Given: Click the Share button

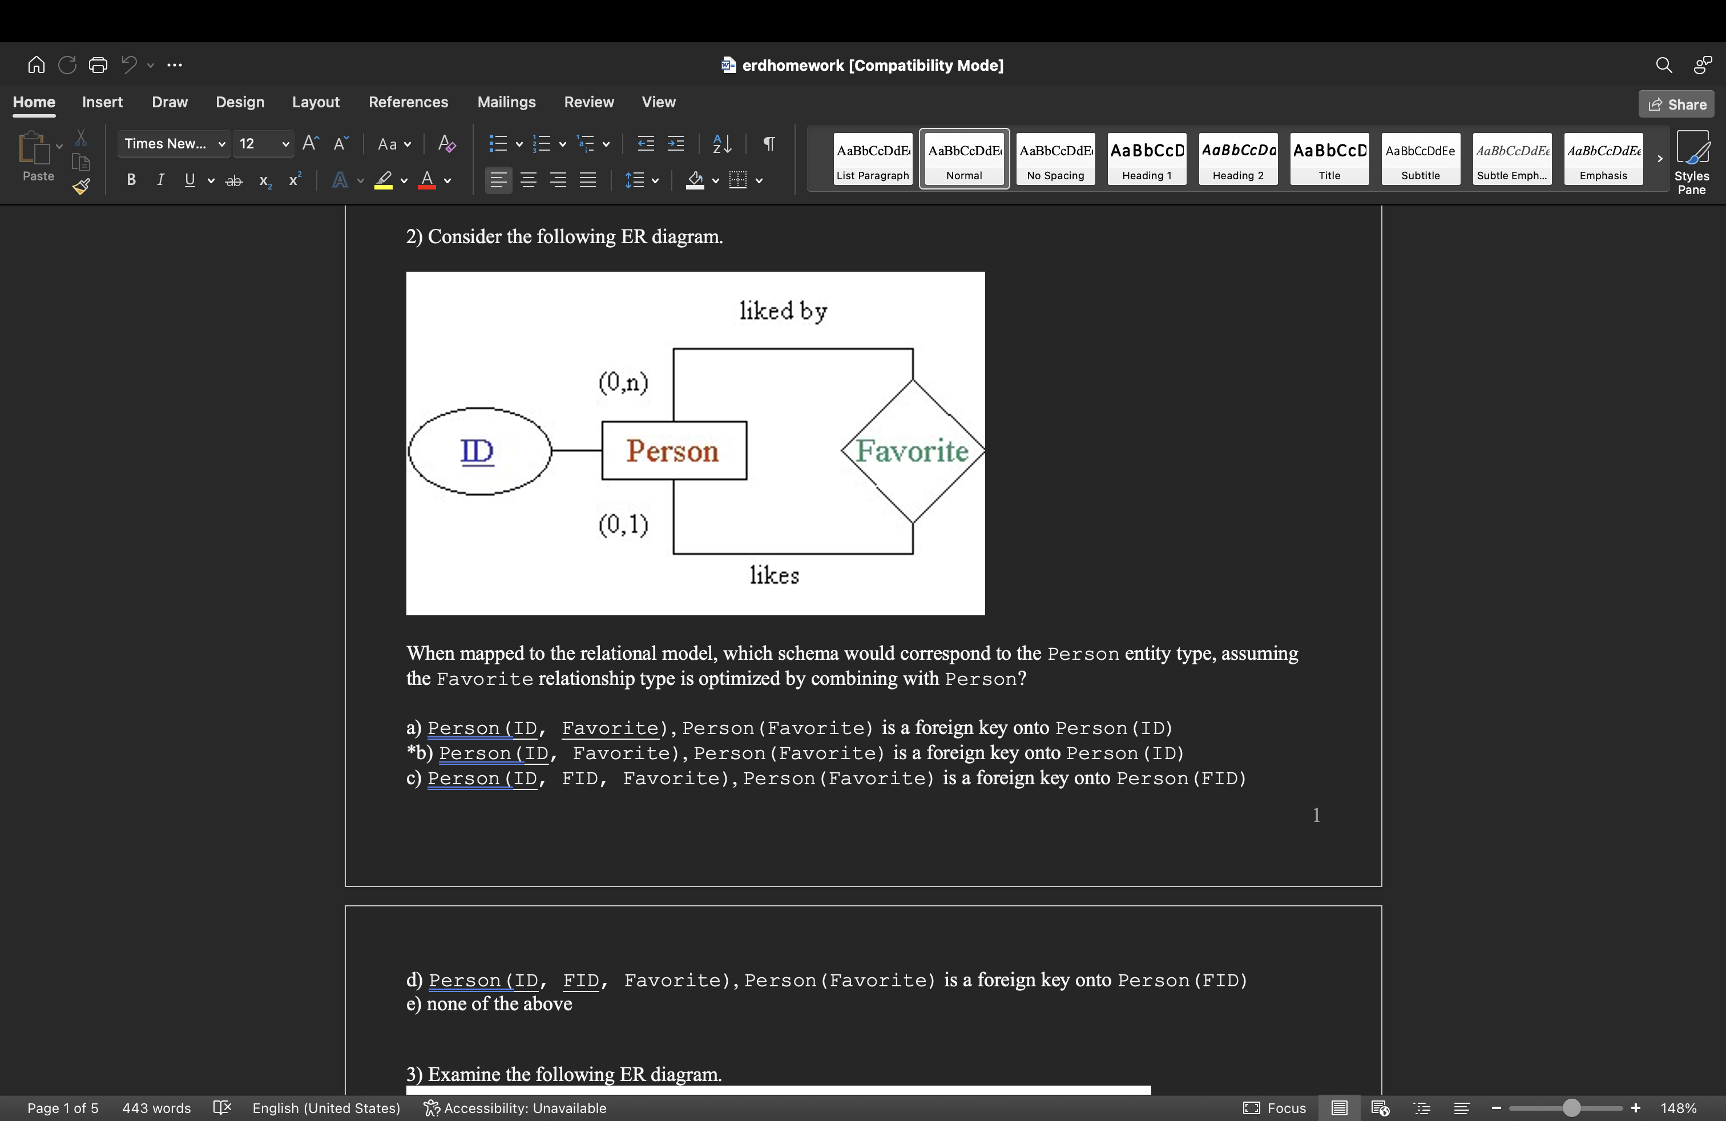Looking at the screenshot, I should pos(1676,104).
